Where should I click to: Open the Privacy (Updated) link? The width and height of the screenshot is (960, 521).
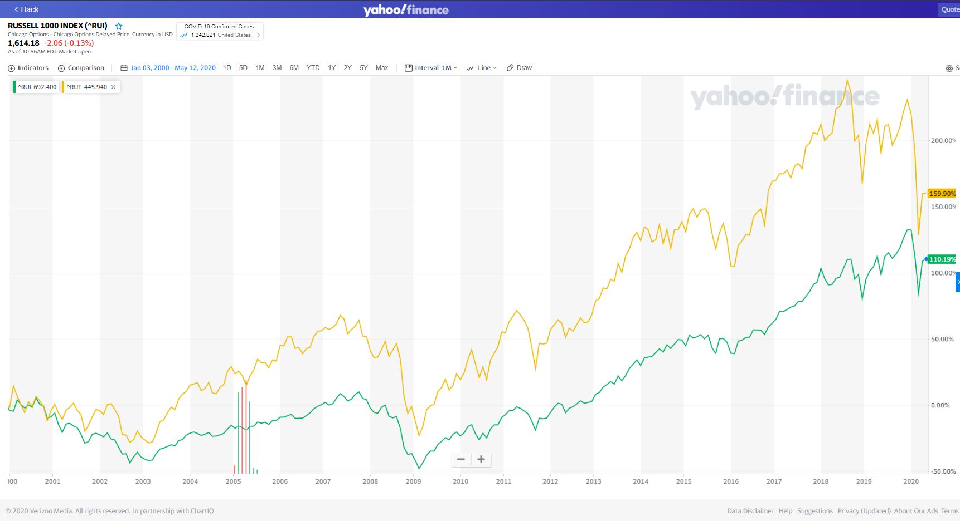pos(864,511)
